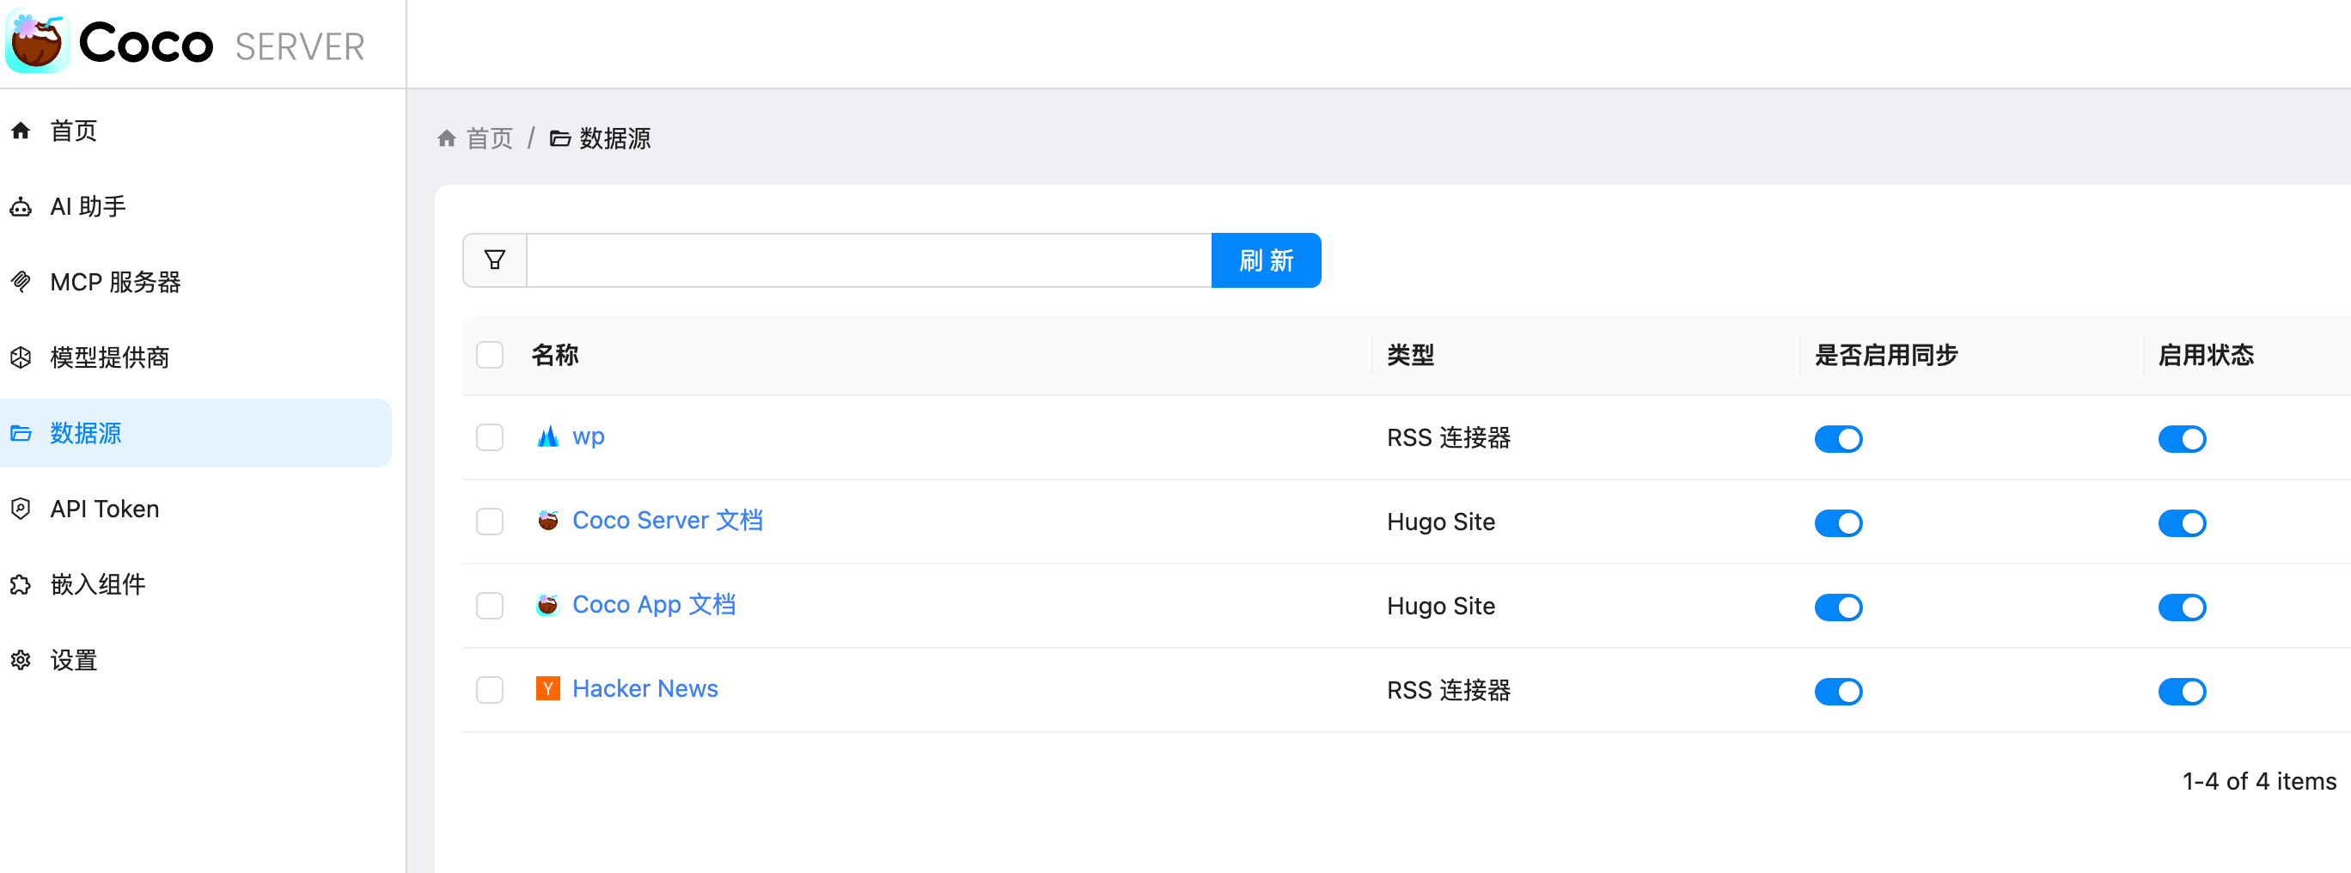The image size is (2351, 873).
Task: Click the wp row source icon
Action: pos(547,437)
